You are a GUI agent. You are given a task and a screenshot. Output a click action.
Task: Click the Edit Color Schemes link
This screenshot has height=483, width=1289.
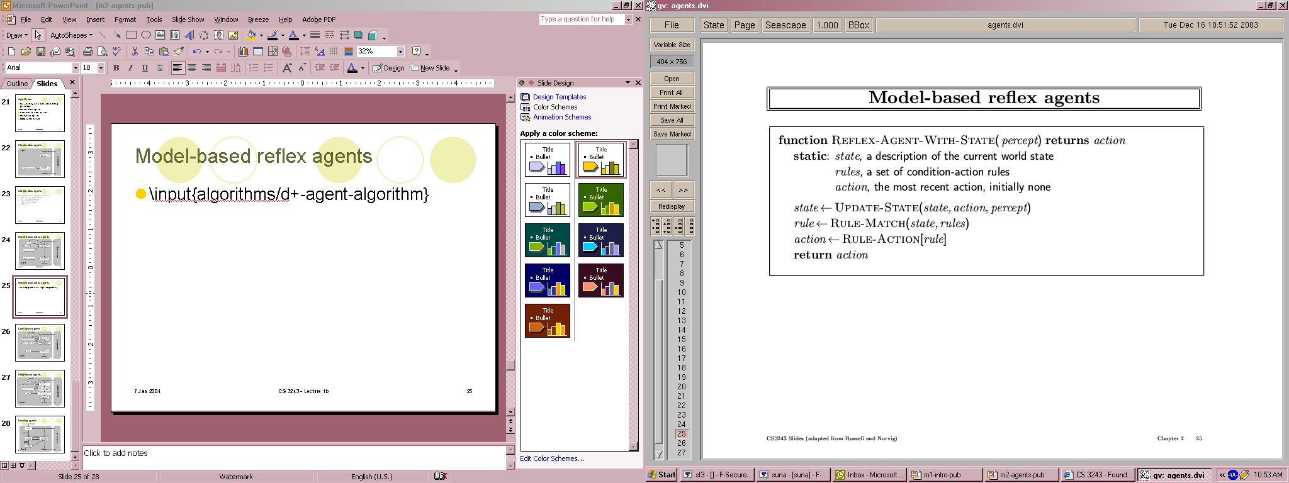[551, 458]
